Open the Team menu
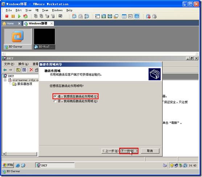 [45, 10]
